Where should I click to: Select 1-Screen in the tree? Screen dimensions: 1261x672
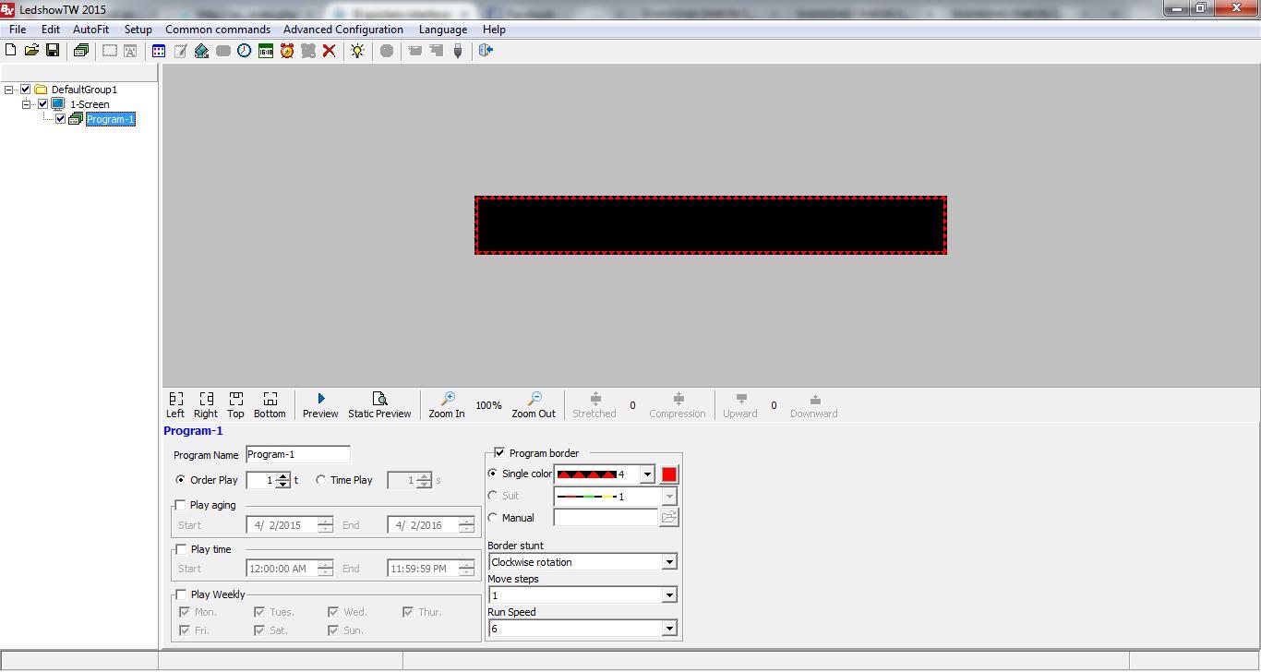90,104
